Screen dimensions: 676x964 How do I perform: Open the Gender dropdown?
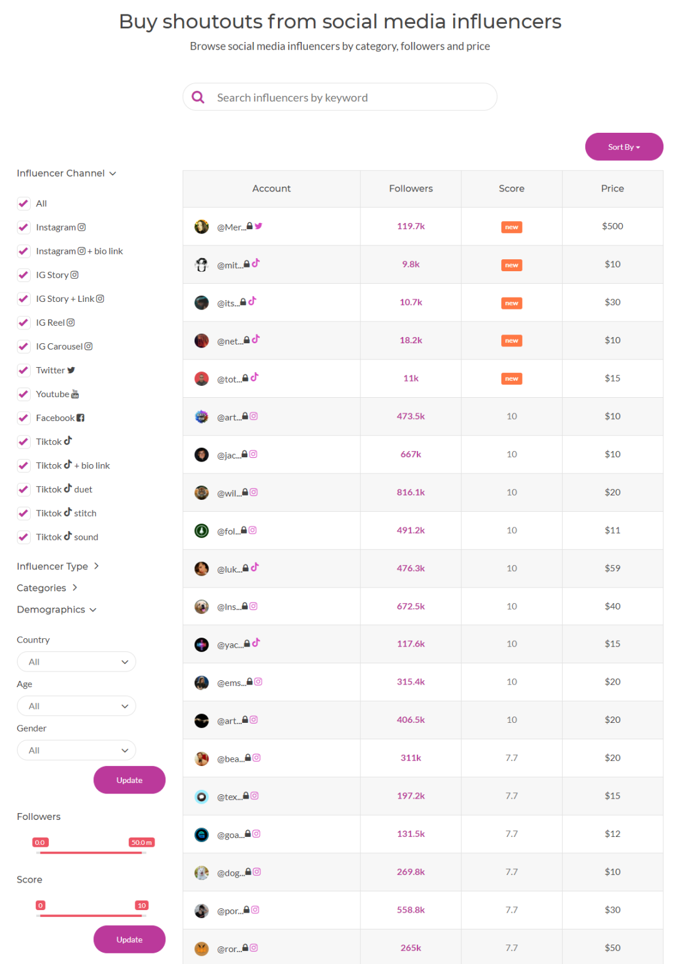coord(76,750)
